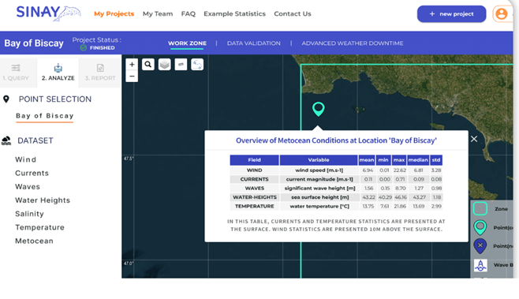Open the 2. Analyze step tab
The width and height of the screenshot is (519, 299).
click(x=58, y=73)
